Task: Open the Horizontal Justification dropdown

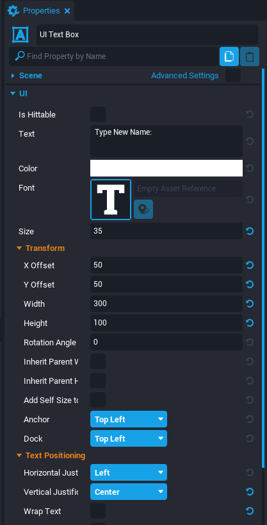Action: pyautogui.click(x=129, y=472)
